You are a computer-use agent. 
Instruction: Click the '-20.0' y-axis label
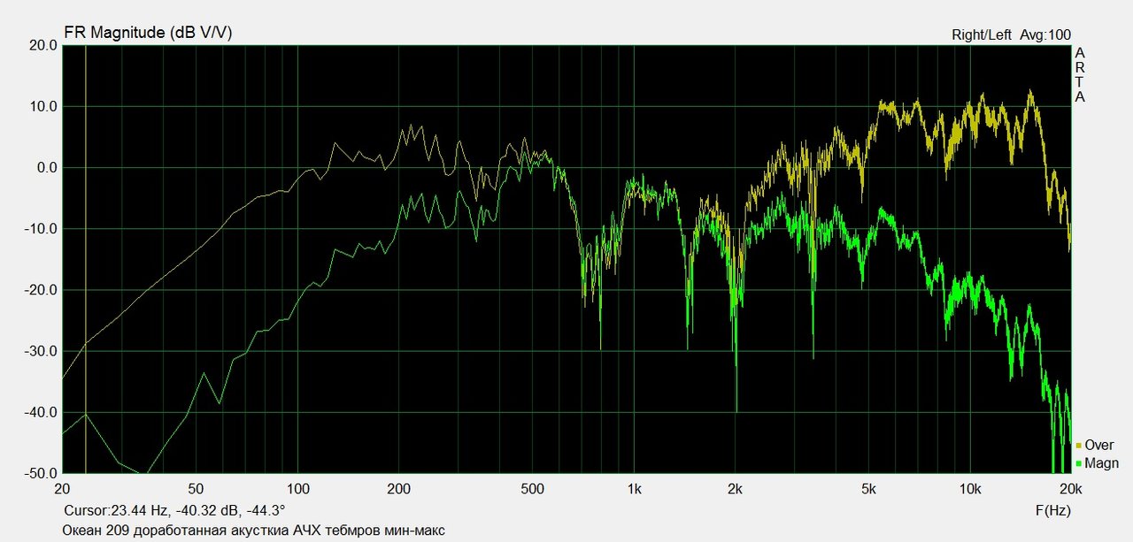[40, 290]
